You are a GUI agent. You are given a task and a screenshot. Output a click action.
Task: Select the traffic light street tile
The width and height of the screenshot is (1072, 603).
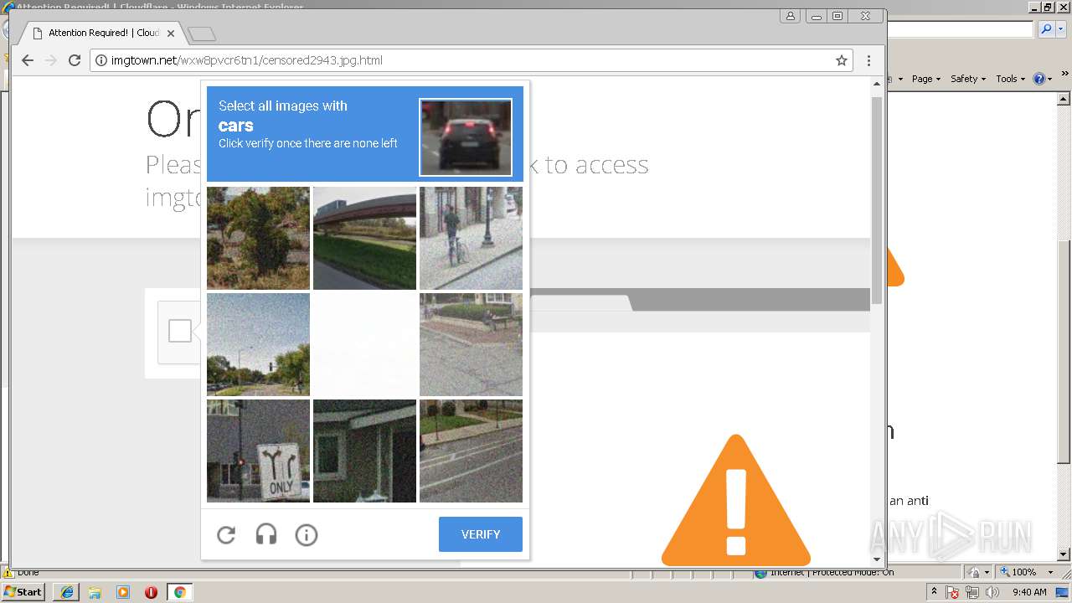(x=258, y=344)
